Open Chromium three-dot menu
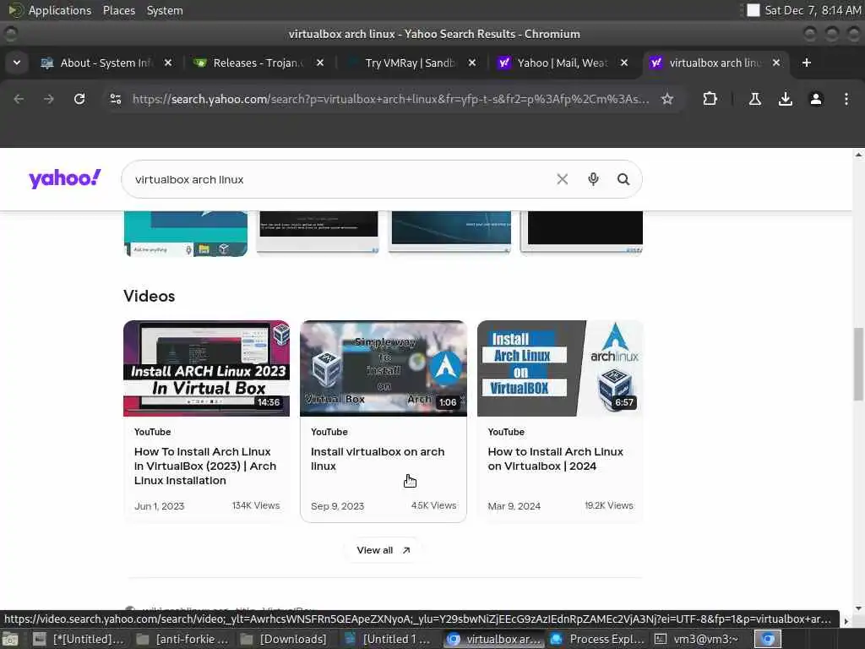Image resolution: width=865 pixels, height=649 pixels. click(x=846, y=99)
